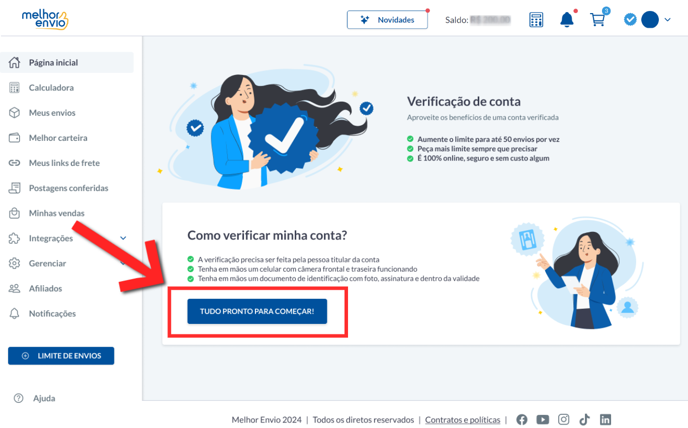Open Melhor Envio's Facebook page icon

pyautogui.click(x=522, y=419)
